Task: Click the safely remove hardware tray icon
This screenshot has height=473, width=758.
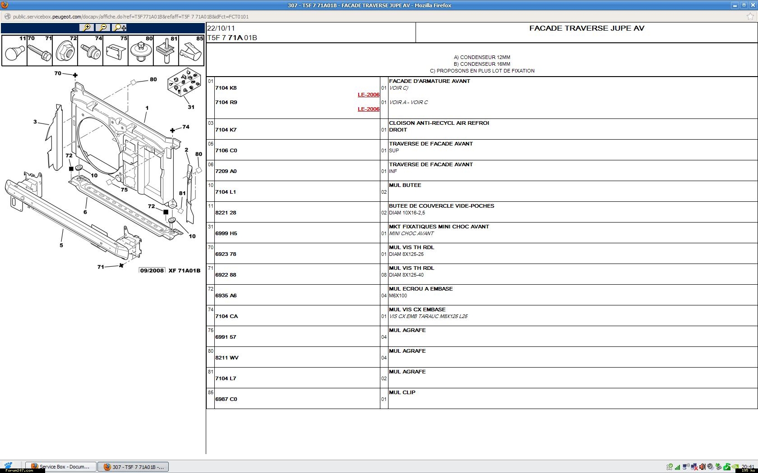Action: tap(718, 466)
